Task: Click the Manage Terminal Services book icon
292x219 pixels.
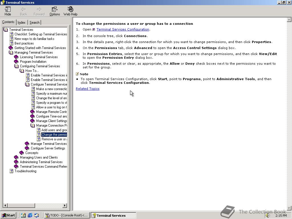Action: 27,144
